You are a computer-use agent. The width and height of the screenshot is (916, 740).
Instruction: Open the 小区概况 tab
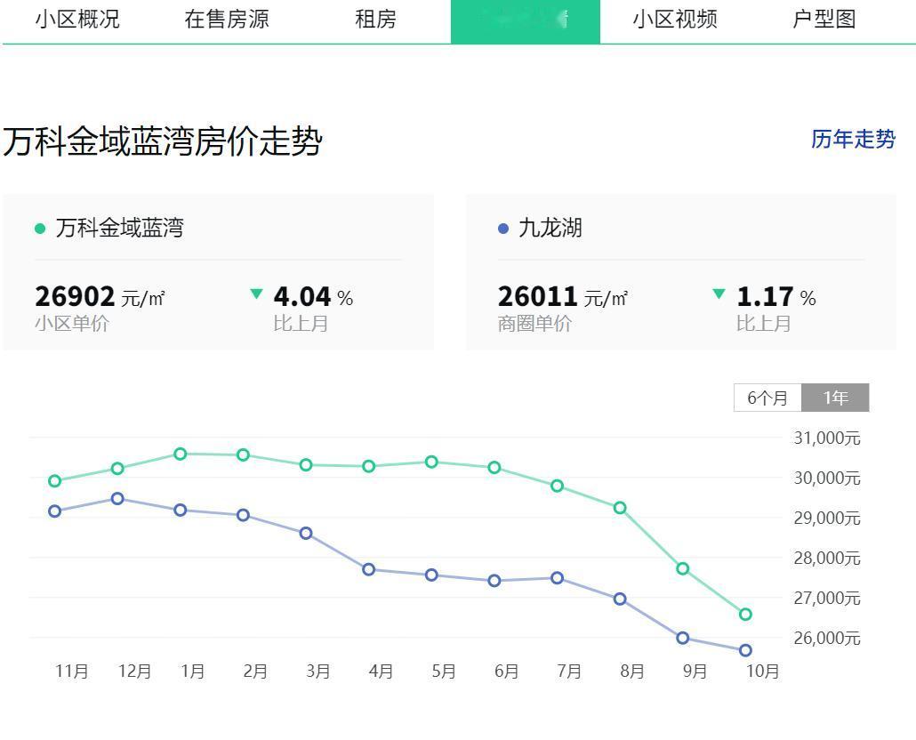(x=77, y=20)
